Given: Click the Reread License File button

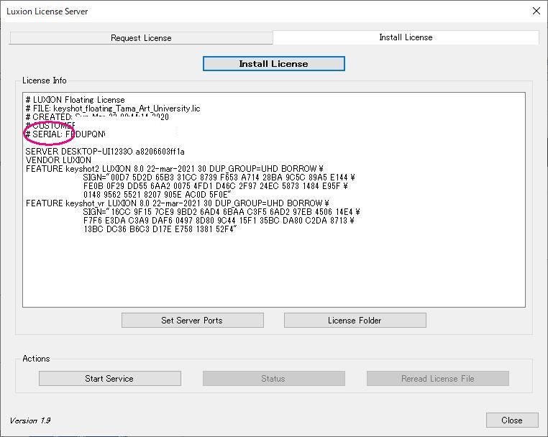Looking at the screenshot, I should (437, 379).
